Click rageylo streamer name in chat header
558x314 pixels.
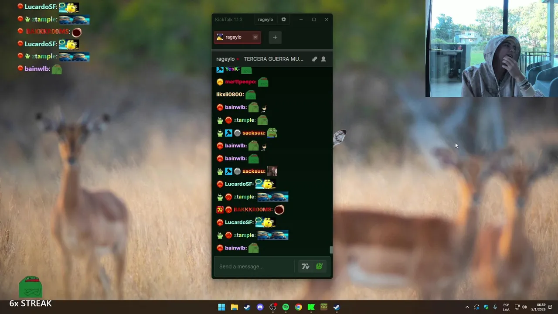(x=225, y=59)
